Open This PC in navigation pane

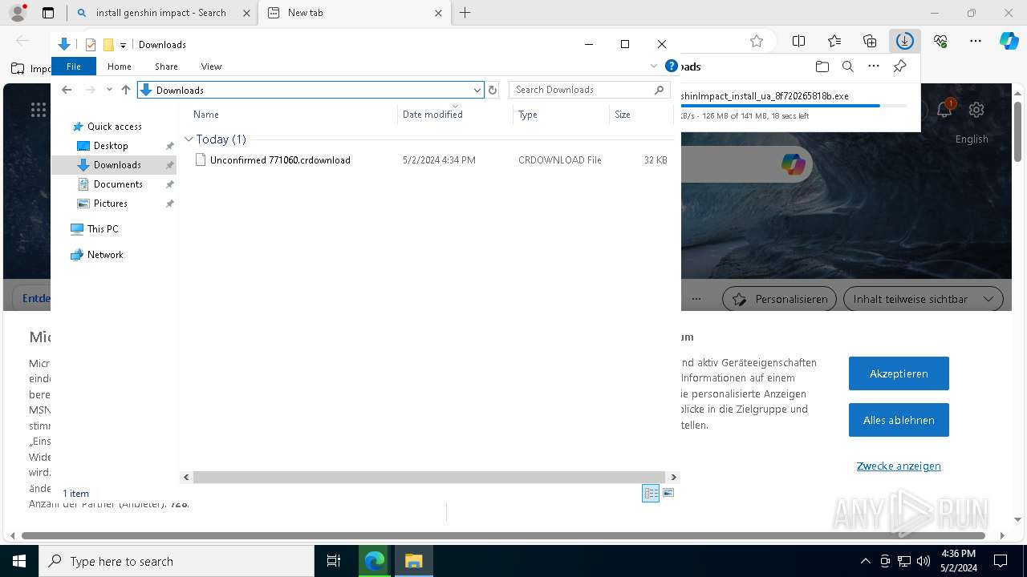(x=103, y=229)
